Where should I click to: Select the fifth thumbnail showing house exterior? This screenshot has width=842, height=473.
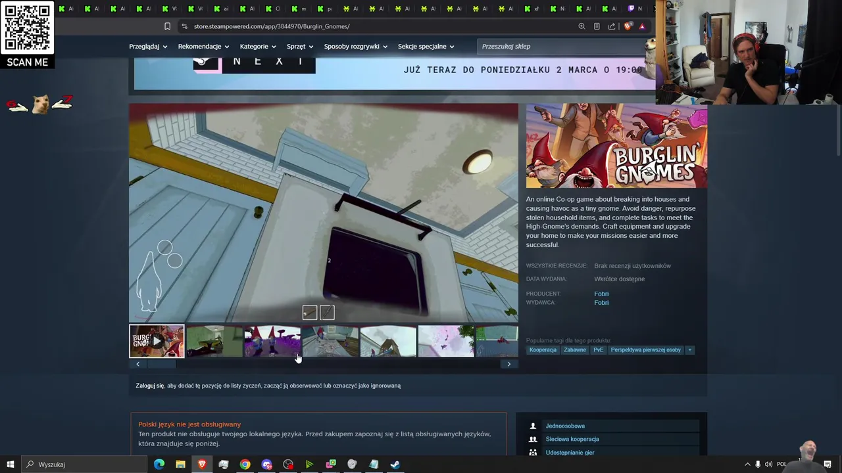click(x=388, y=341)
